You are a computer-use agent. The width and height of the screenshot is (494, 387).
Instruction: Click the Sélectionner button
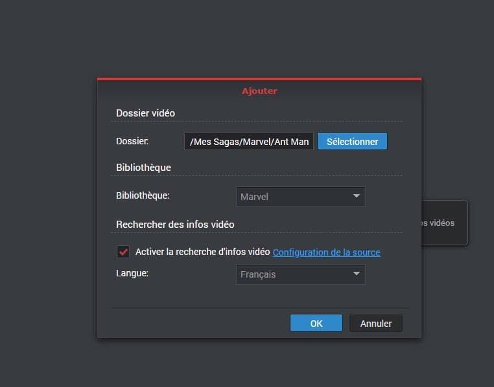click(x=352, y=141)
